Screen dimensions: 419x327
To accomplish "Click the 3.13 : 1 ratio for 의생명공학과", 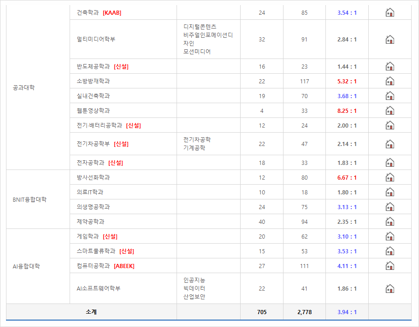I will (x=347, y=207).
